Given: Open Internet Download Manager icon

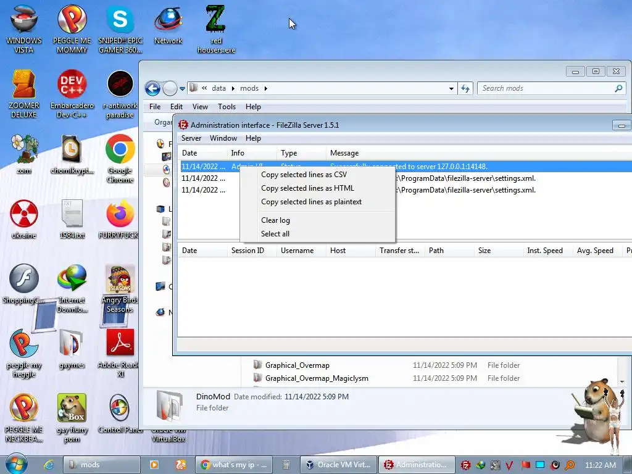Looking at the screenshot, I should (72, 288).
